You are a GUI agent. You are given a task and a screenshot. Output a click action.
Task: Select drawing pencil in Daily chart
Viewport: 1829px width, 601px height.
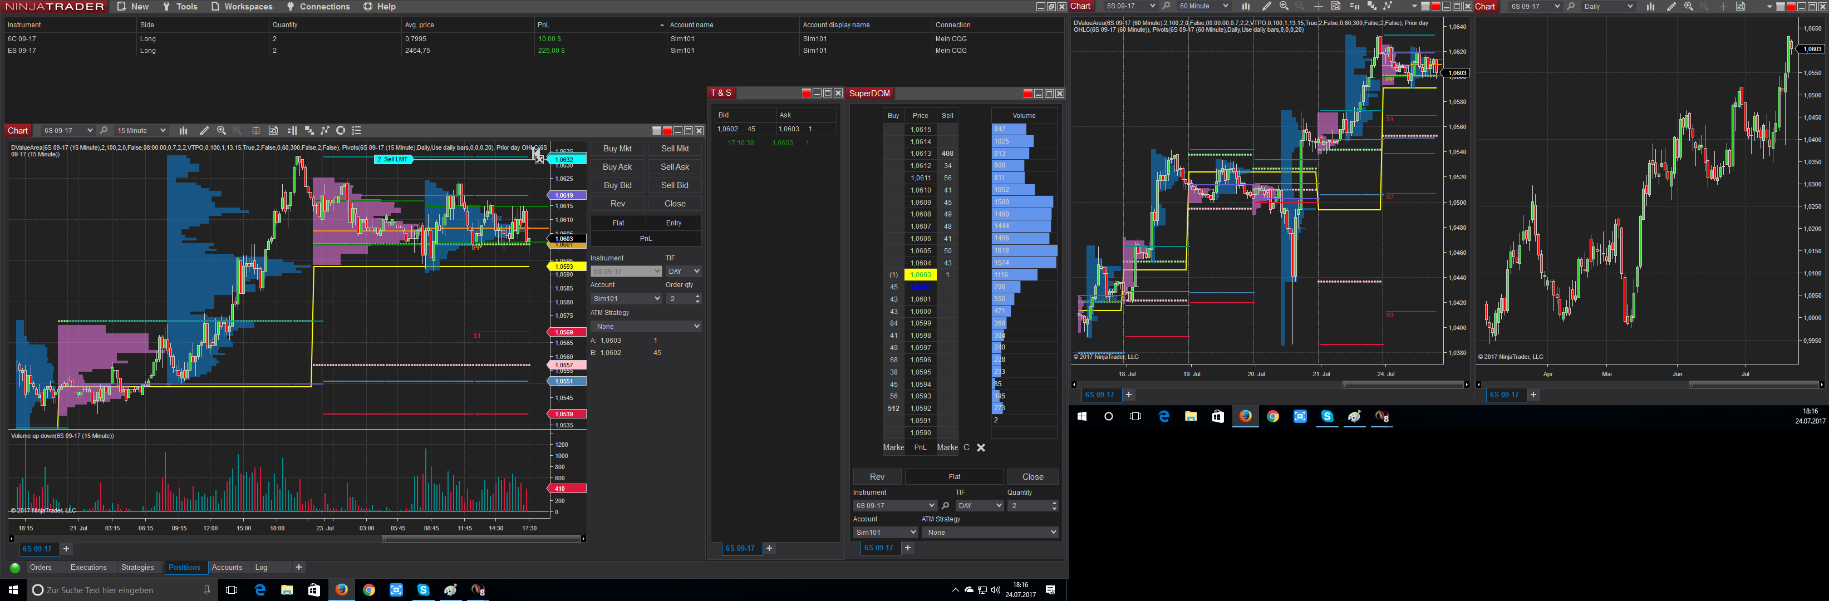[1671, 6]
